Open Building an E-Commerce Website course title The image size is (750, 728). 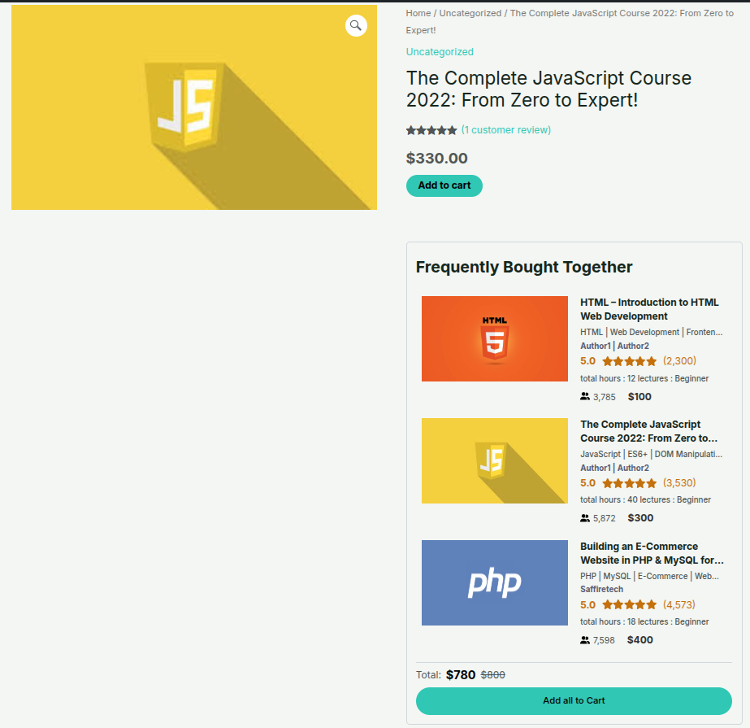(x=651, y=553)
